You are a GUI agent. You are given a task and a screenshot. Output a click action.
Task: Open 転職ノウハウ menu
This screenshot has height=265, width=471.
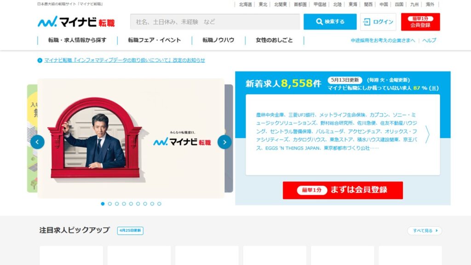pyautogui.click(x=218, y=40)
